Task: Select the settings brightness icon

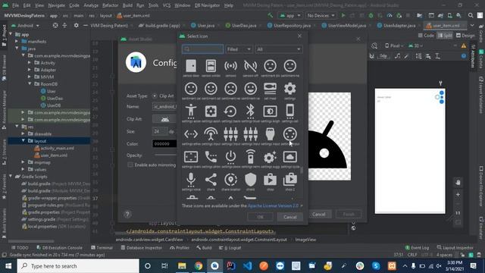Action: [x=270, y=111]
